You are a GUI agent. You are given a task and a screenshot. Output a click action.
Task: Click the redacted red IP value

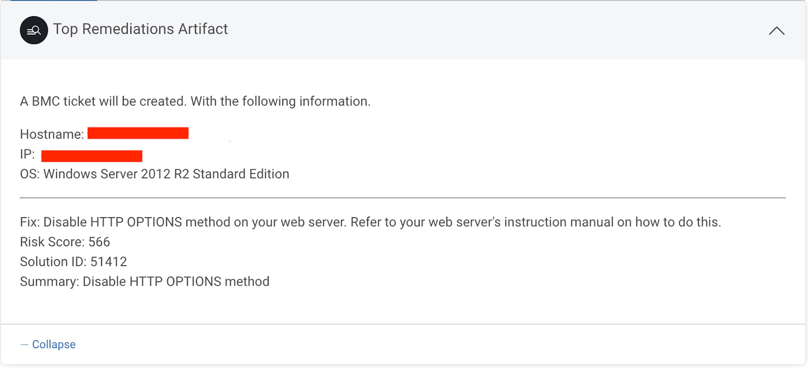point(91,155)
